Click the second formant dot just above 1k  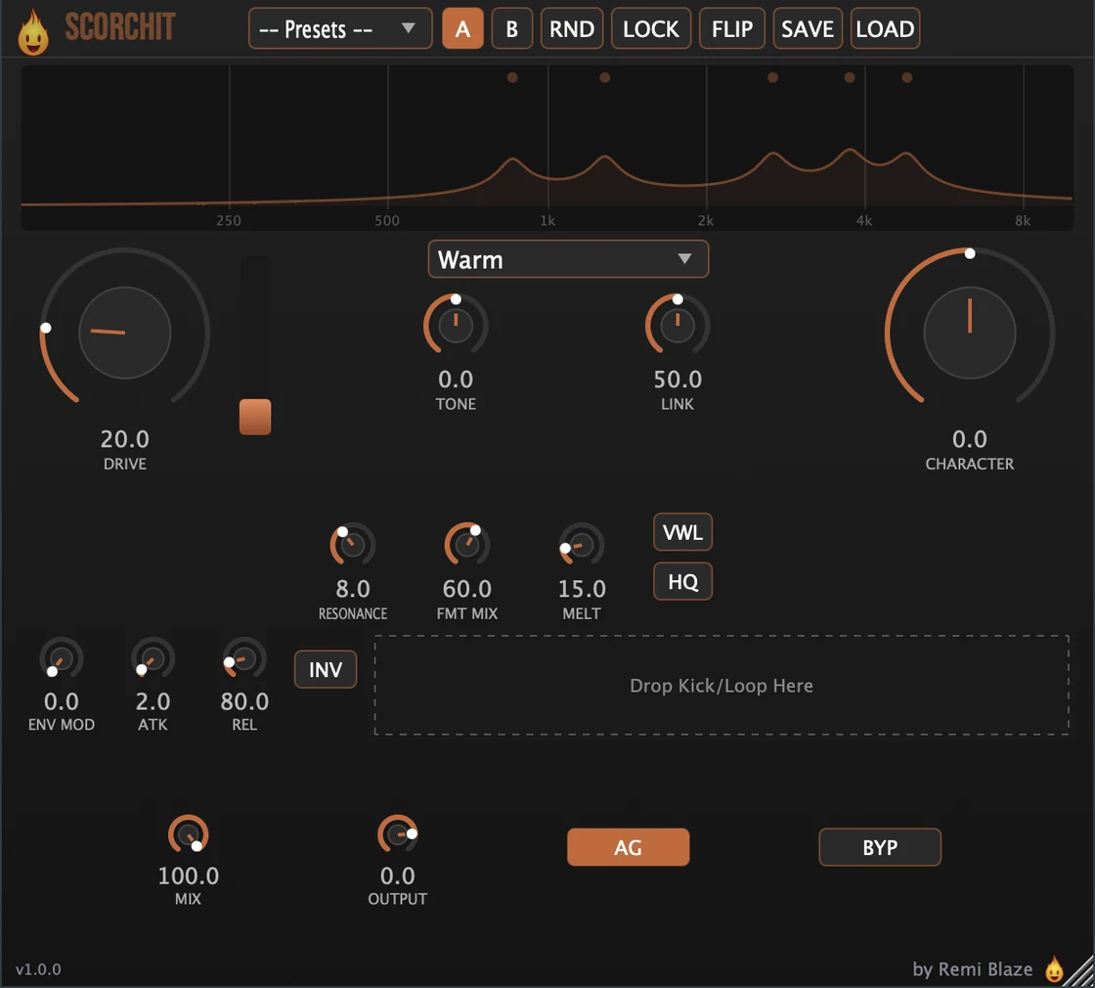[605, 77]
